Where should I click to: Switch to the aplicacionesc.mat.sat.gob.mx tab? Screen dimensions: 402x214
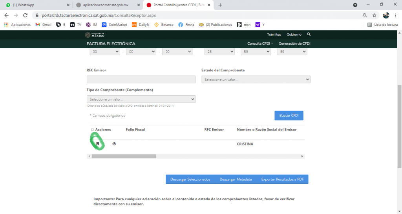tap(108, 5)
